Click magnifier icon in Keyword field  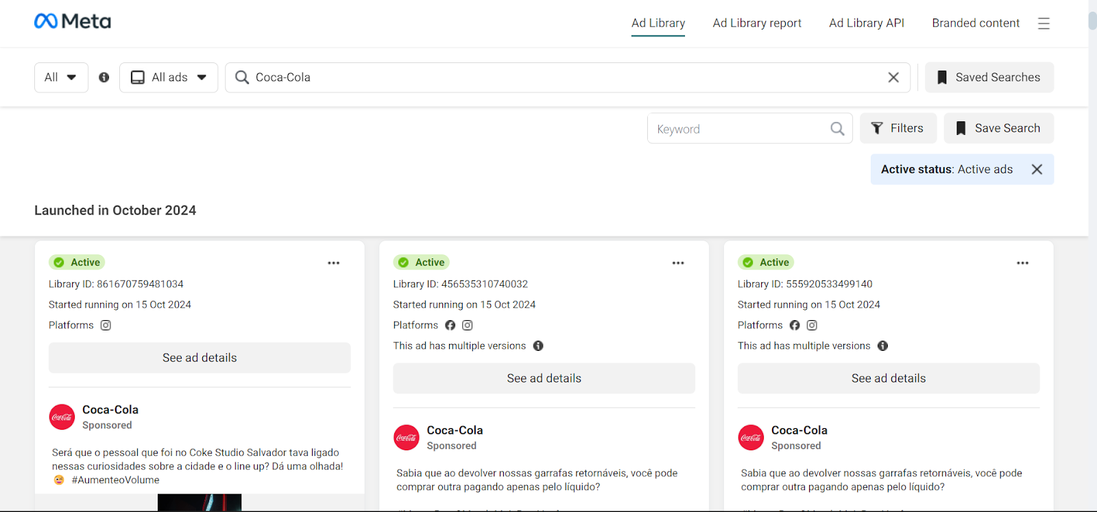click(837, 129)
